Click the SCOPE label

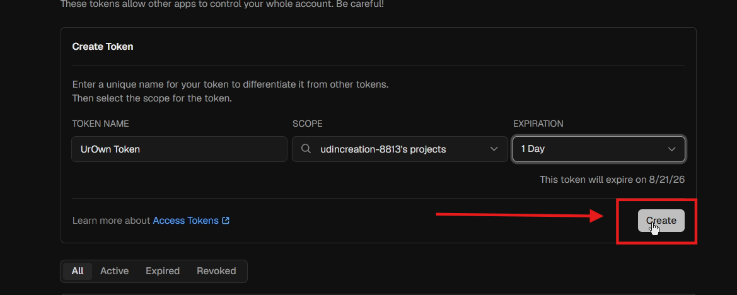coord(308,124)
